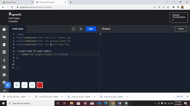This screenshot has width=190, height=106.
Task: Run the PHP code
Action: (x=91, y=29)
